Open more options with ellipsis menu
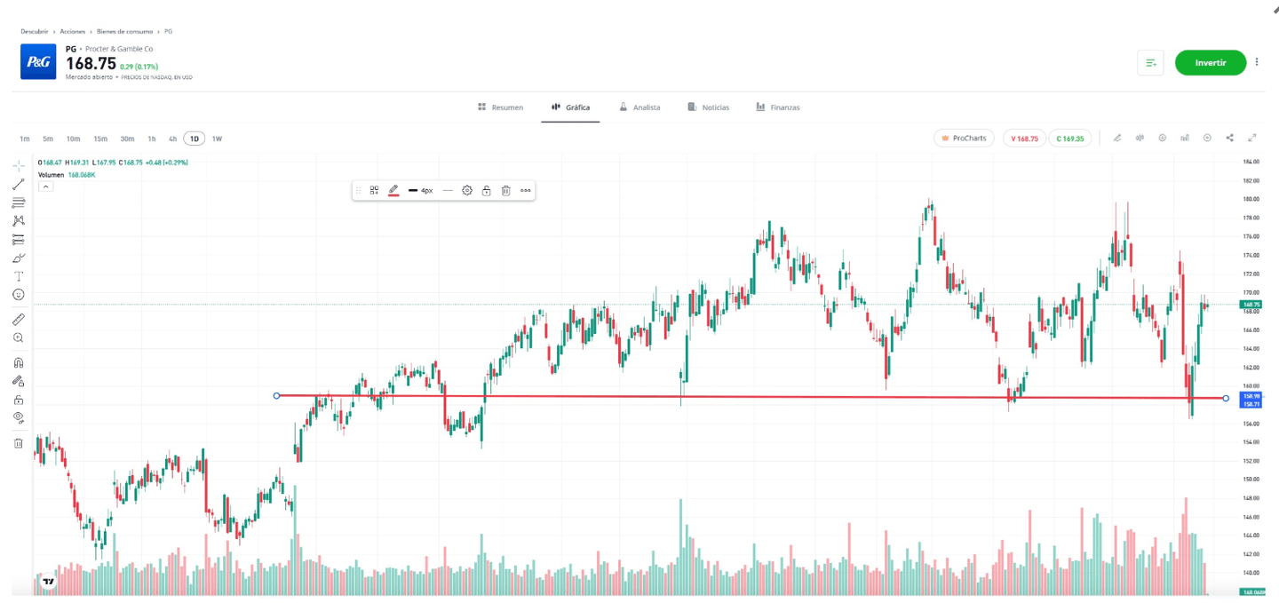The width and height of the screenshot is (1279, 603). (x=526, y=190)
